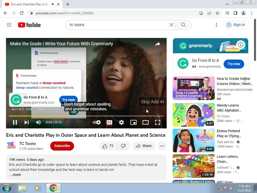Click the share this page icon
Screen dimensions: 257x193
tap(209, 13)
